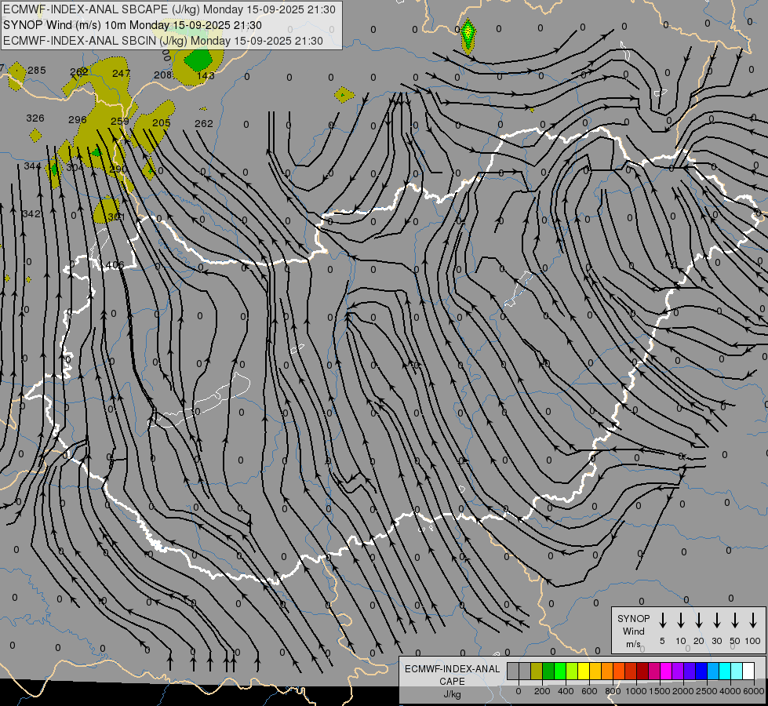Click the J/kg unit label in the legend
The height and width of the screenshot is (706, 768).
coord(453,694)
